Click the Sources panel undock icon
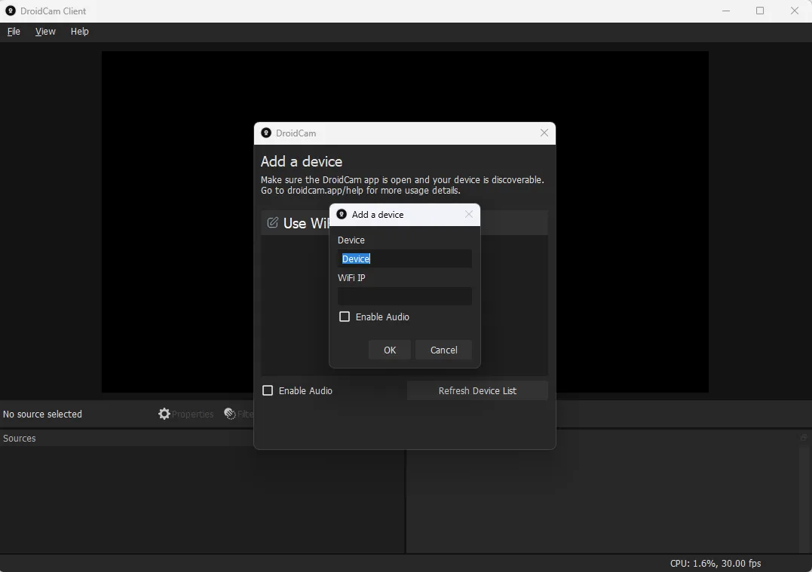 (x=803, y=438)
